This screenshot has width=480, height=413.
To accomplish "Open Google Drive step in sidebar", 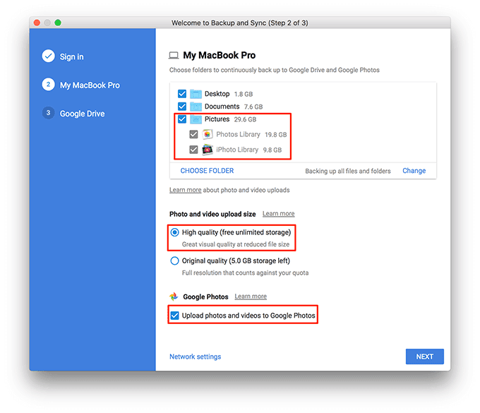I will tap(82, 114).
